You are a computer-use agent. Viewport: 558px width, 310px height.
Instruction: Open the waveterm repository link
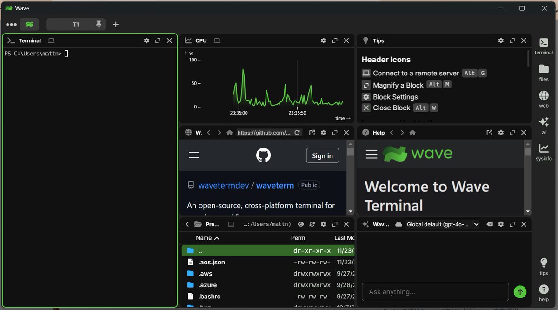pos(275,185)
